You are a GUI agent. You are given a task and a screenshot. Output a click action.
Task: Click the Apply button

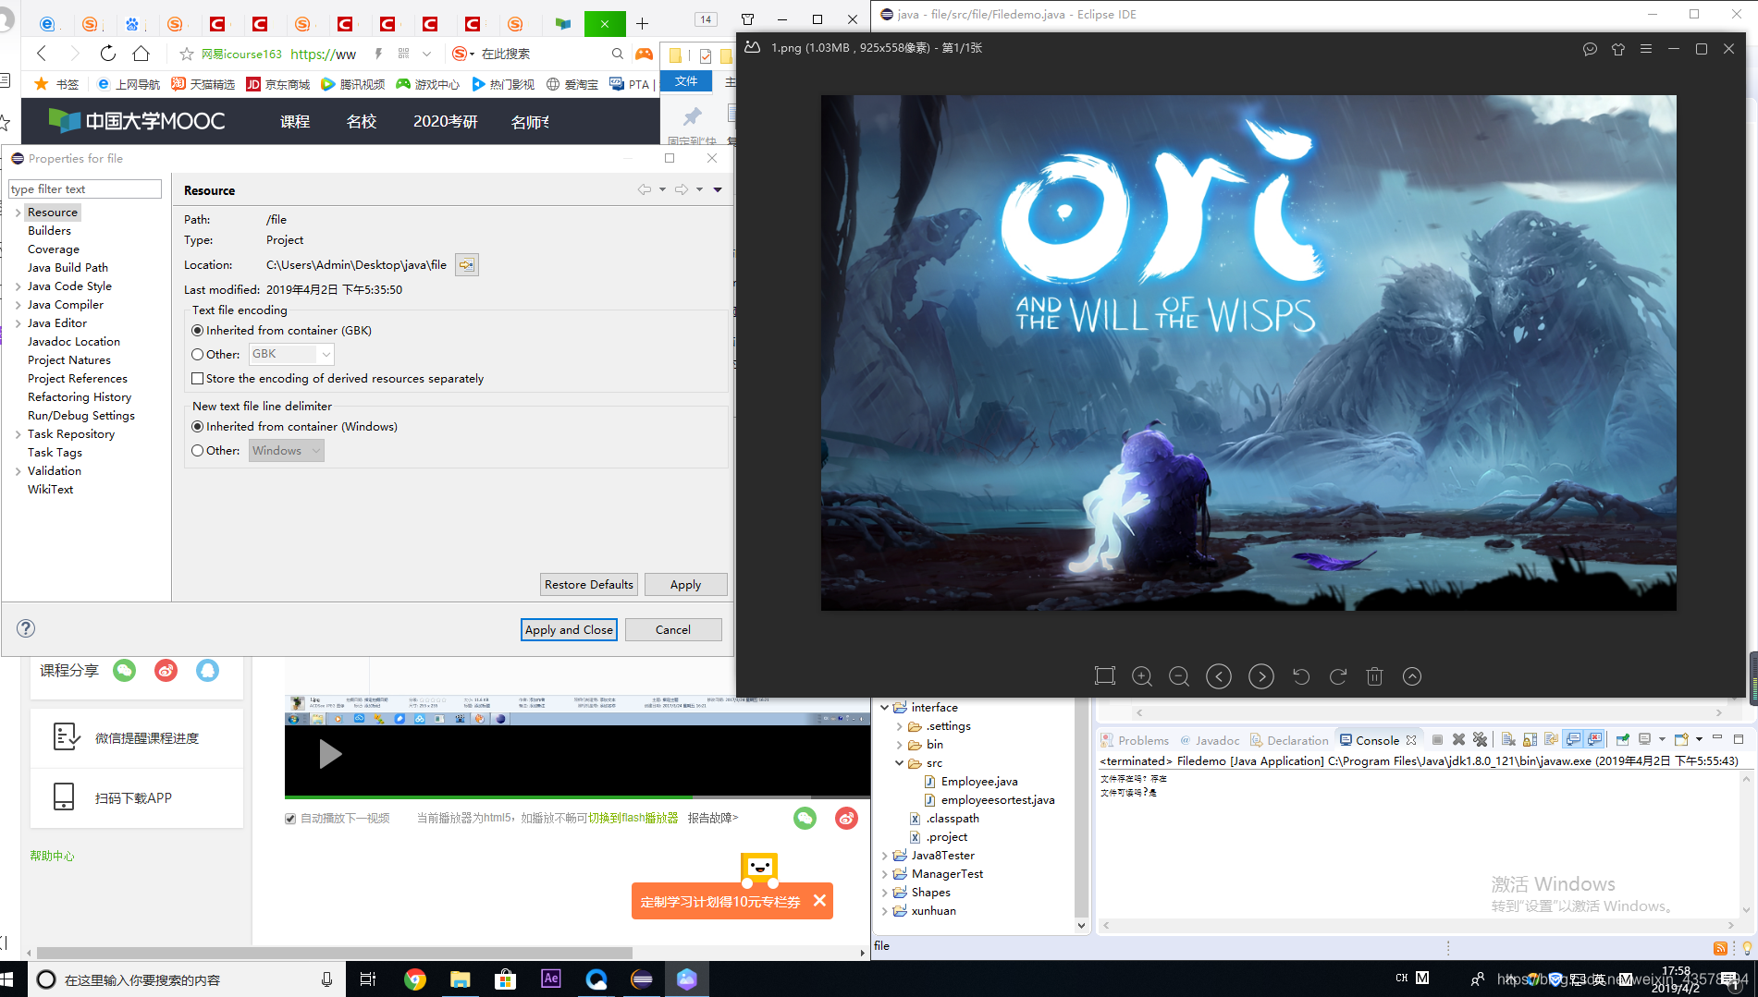685,585
